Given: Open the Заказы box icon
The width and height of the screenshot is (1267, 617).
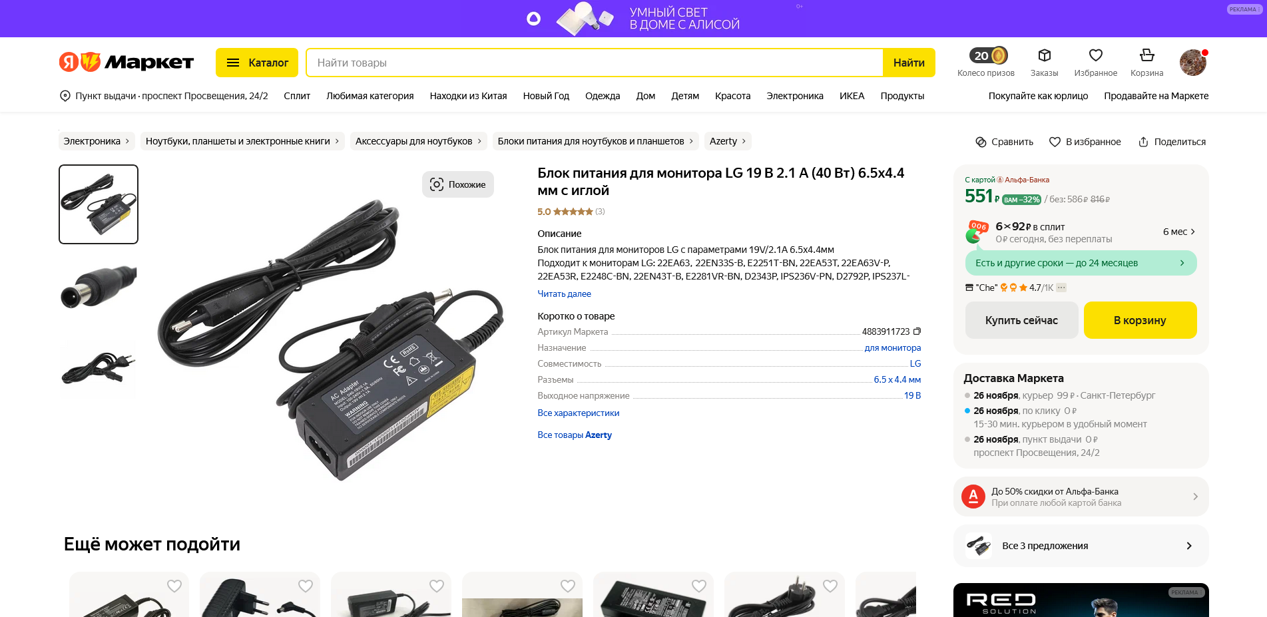Looking at the screenshot, I should tap(1044, 55).
